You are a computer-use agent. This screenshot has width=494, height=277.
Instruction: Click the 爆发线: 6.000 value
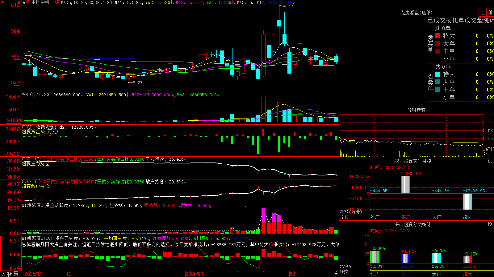[195, 206]
